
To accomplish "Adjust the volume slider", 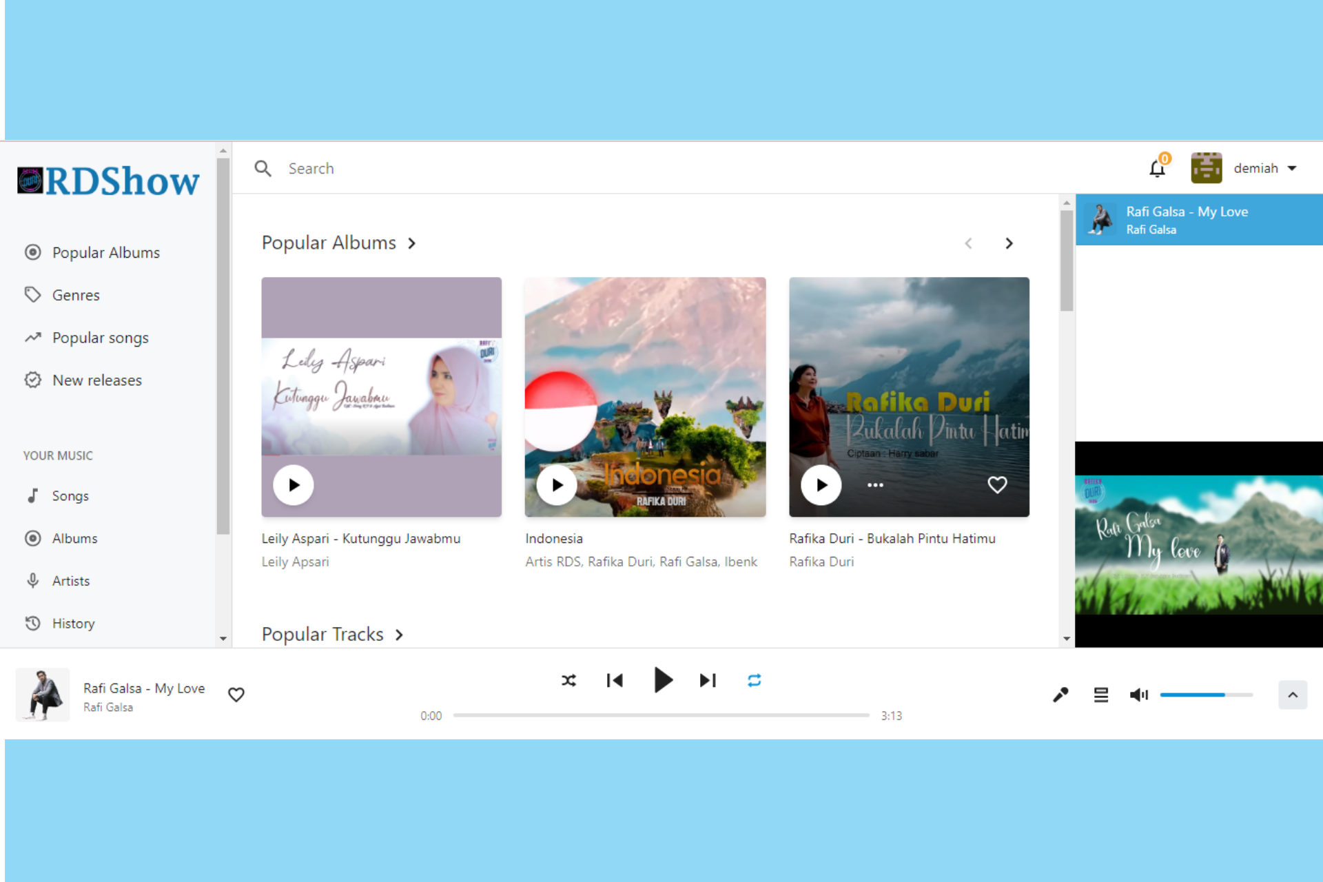I will 1206,695.
